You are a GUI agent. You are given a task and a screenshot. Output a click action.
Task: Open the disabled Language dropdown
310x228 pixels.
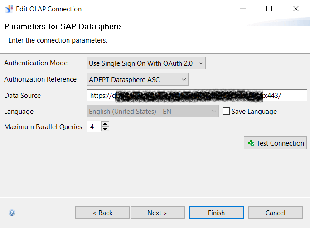click(x=153, y=111)
